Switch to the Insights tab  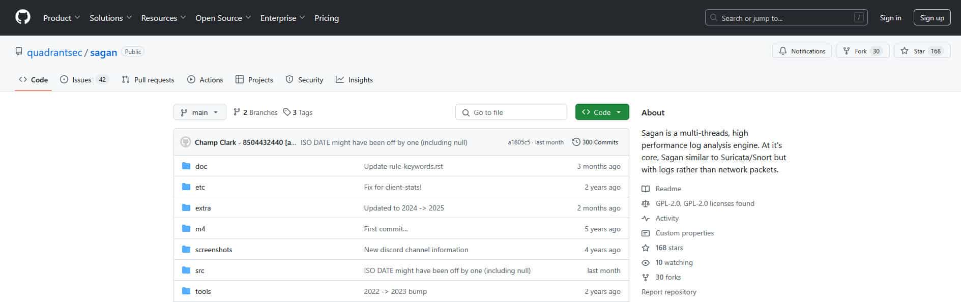pyautogui.click(x=355, y=80)
